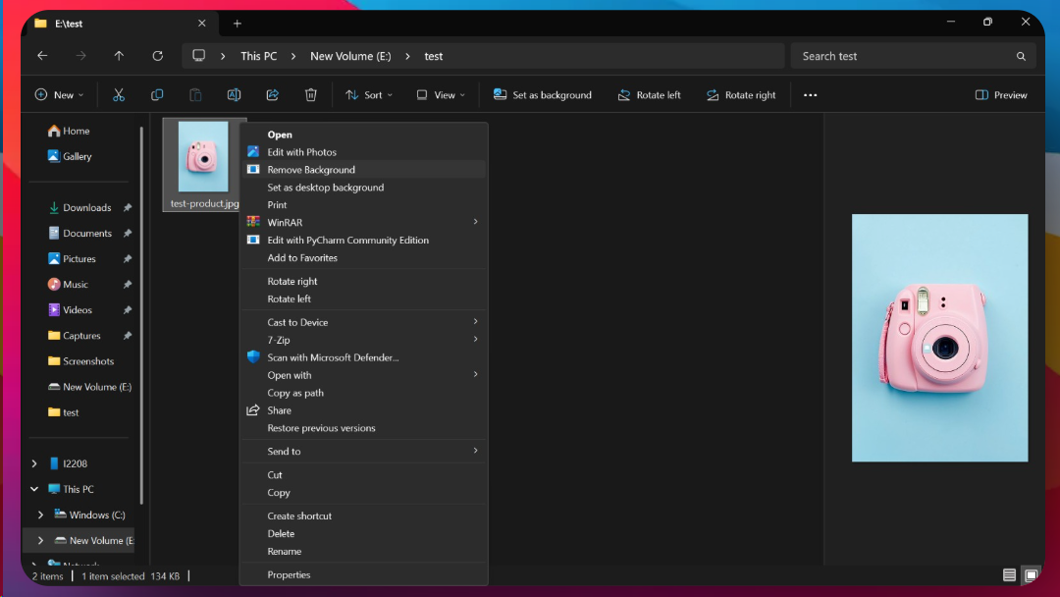Image resolution: width=1060 pixels, height=597 pixels.
Task: Open the Sort dropdown
Action: [x=369, y=94]
